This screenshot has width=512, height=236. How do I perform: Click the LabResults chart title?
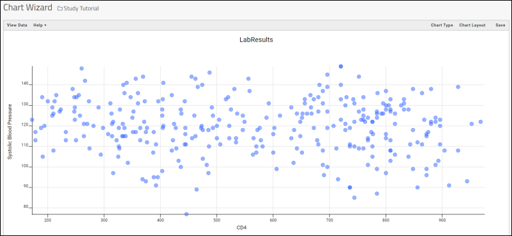(256, 40)
